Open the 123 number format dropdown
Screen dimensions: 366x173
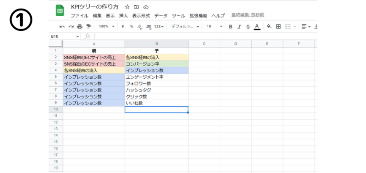[159, 27]
